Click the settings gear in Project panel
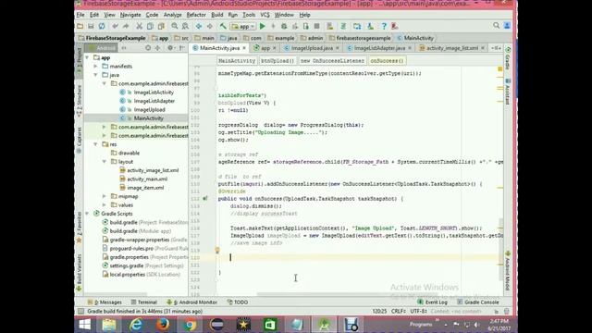The width and height of the screenshot is (592, 333). pyautogui.click(x=170, y=48)
